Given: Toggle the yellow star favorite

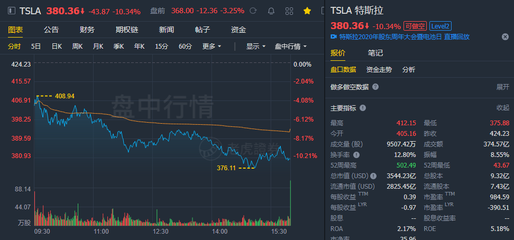Looking at the screenshot, I should pyautogui.click(x=307, y=11).
